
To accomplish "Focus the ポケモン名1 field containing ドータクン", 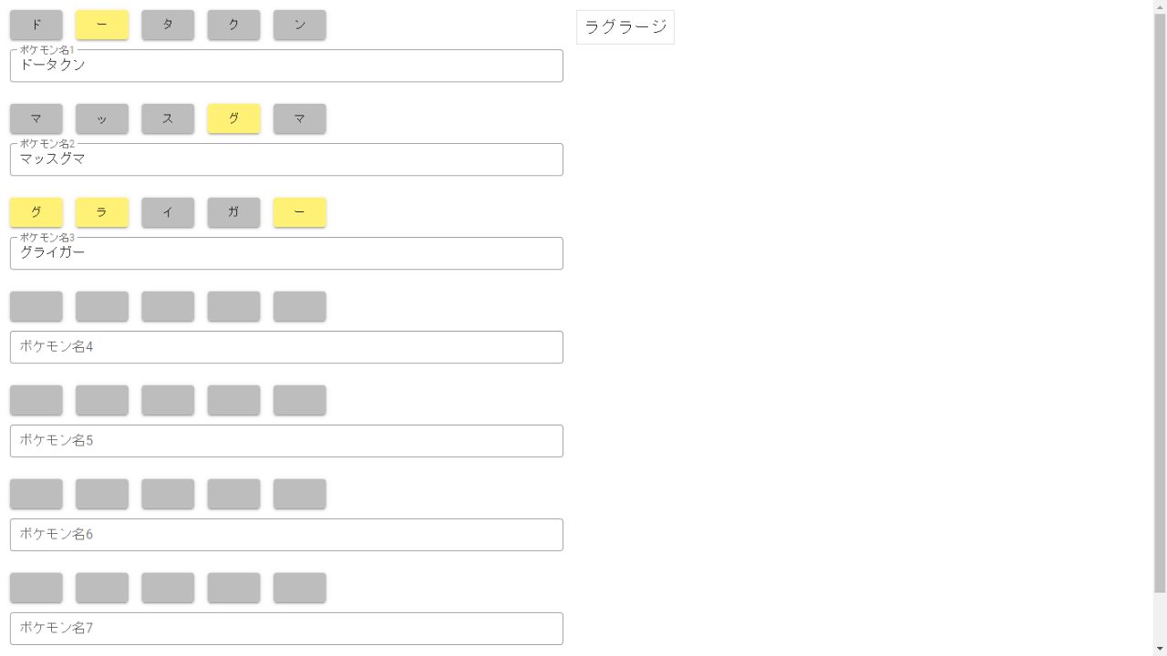I will coord(286,67).
